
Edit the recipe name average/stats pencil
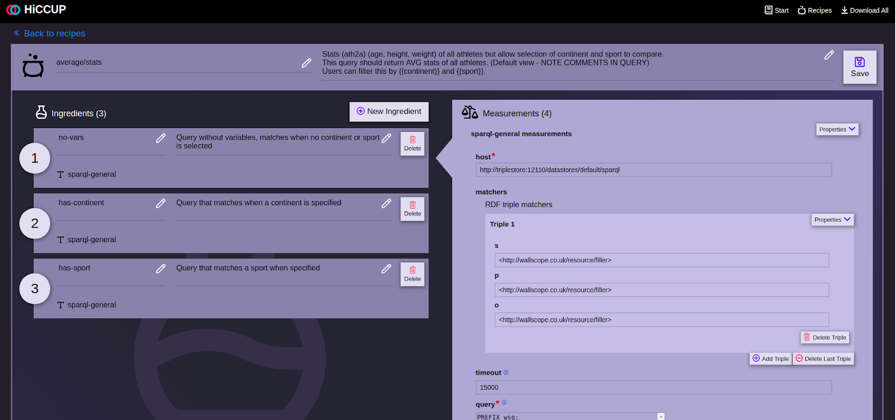(x=306, y=63)
